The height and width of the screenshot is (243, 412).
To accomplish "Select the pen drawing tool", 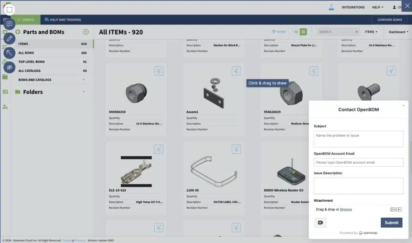I will pos(9,39).
